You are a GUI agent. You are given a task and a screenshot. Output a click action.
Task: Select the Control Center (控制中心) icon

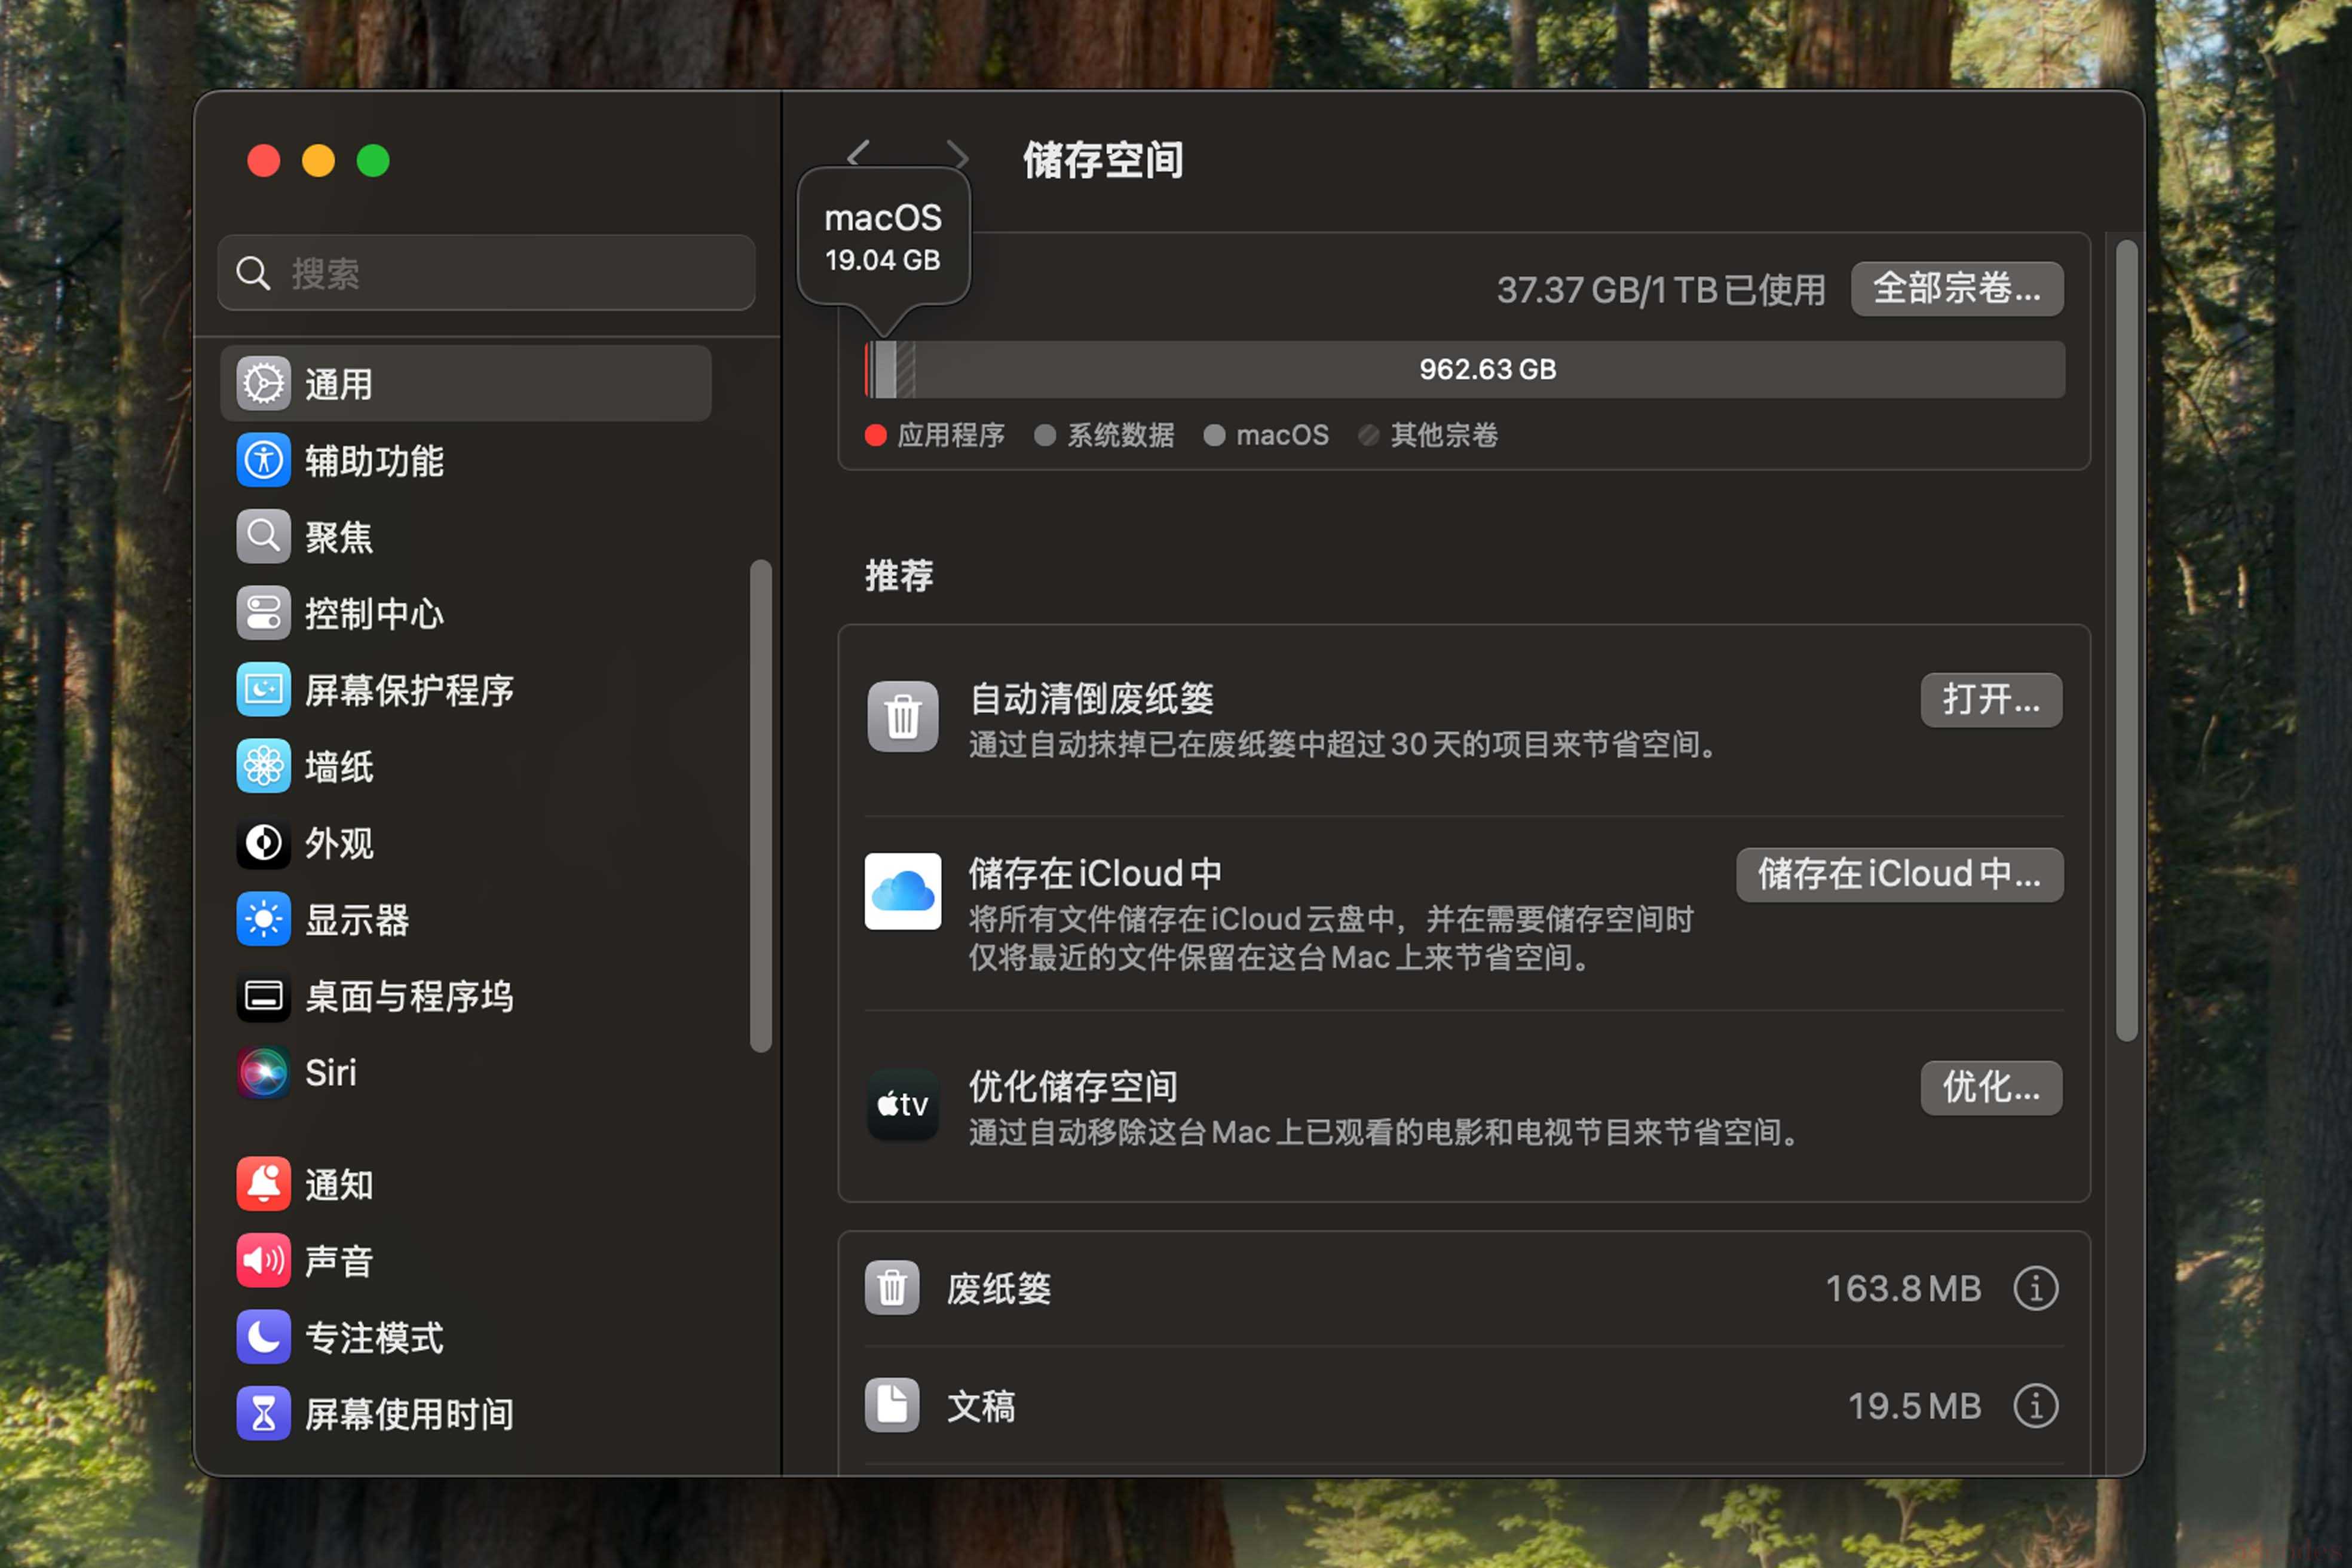click(x=263, y=613)
